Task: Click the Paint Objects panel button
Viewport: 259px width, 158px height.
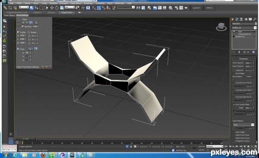Action: click(9, 15)
